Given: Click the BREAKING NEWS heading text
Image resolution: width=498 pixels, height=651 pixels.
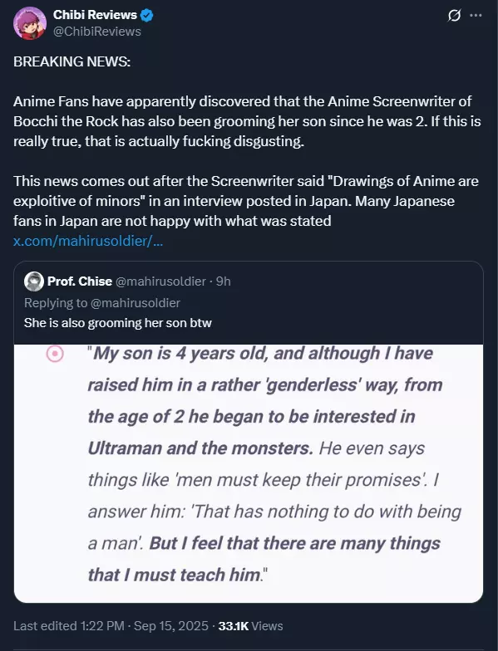Looking at the screenshot, I should (x=71, y=61).
